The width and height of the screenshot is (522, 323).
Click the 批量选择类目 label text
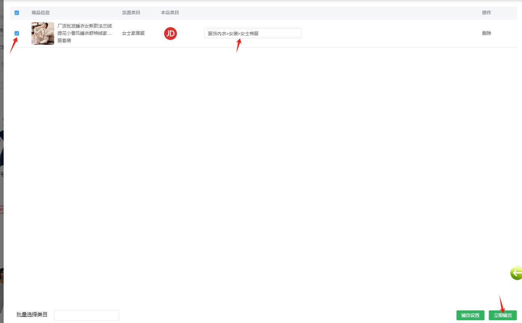[32, 315]
